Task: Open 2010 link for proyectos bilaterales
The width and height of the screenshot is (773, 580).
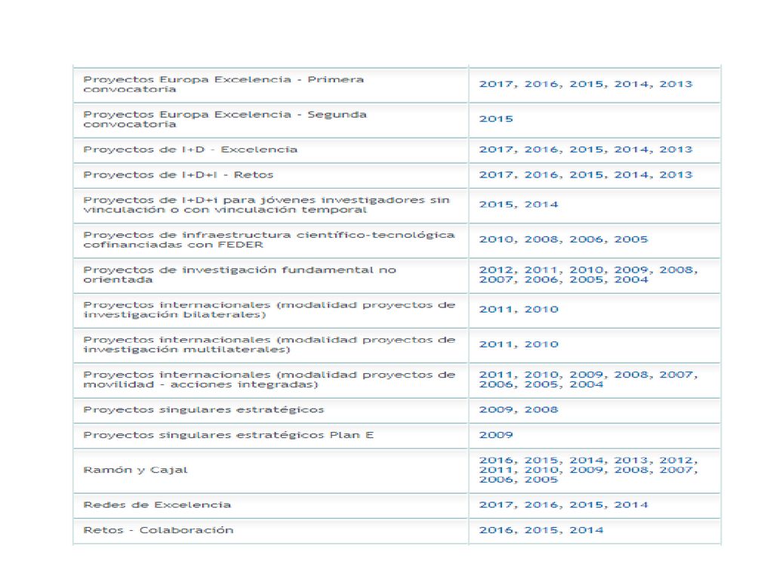Action: point(541,310)
